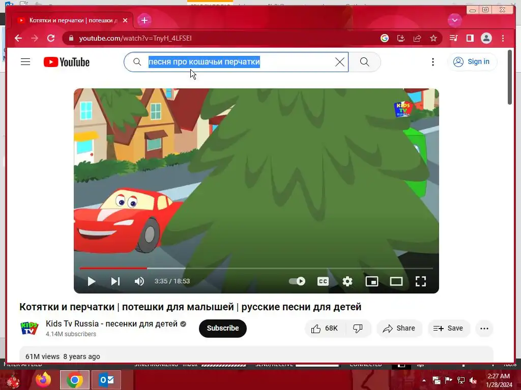This screenshot has height=390, width=521.
Task: Open the Start button
Action: [x=12, y=380]
